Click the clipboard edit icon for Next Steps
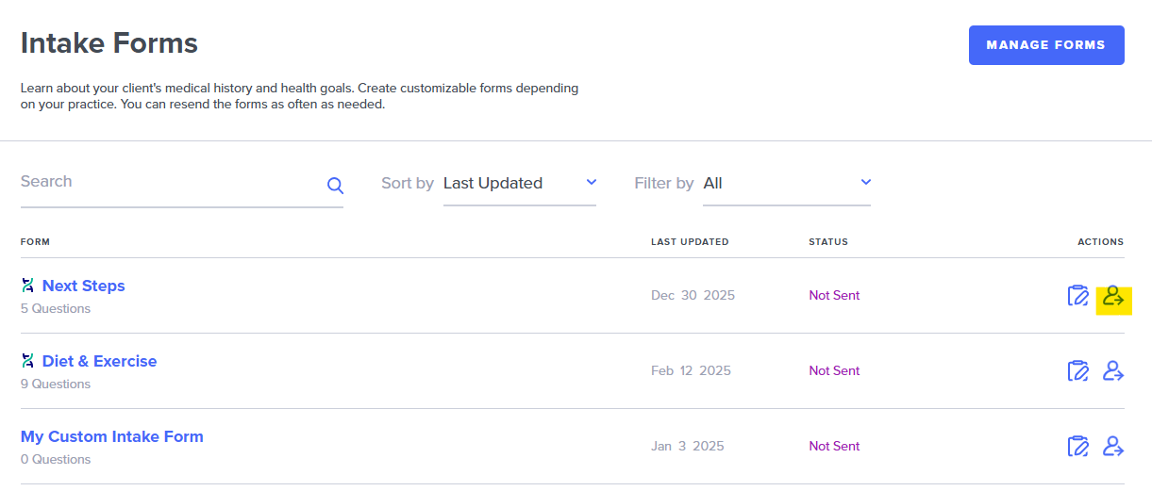The height and width of the screenshot is (491, 1152). pyautogui.click(x=1077, y=296)
